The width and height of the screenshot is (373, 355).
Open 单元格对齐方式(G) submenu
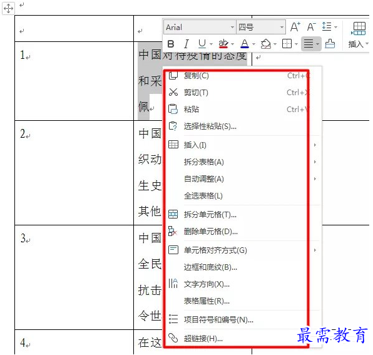243,250
